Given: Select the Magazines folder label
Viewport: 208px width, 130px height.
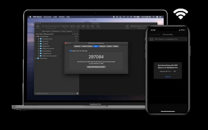Looking at the screenshot, I should (46, 46).
